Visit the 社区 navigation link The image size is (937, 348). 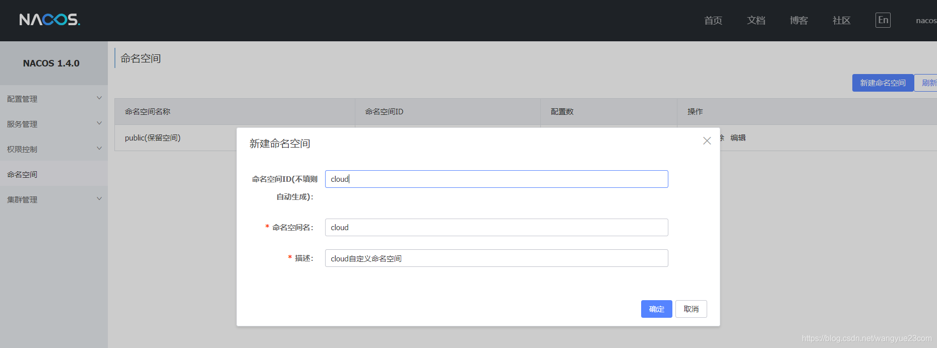coord(842,21)
